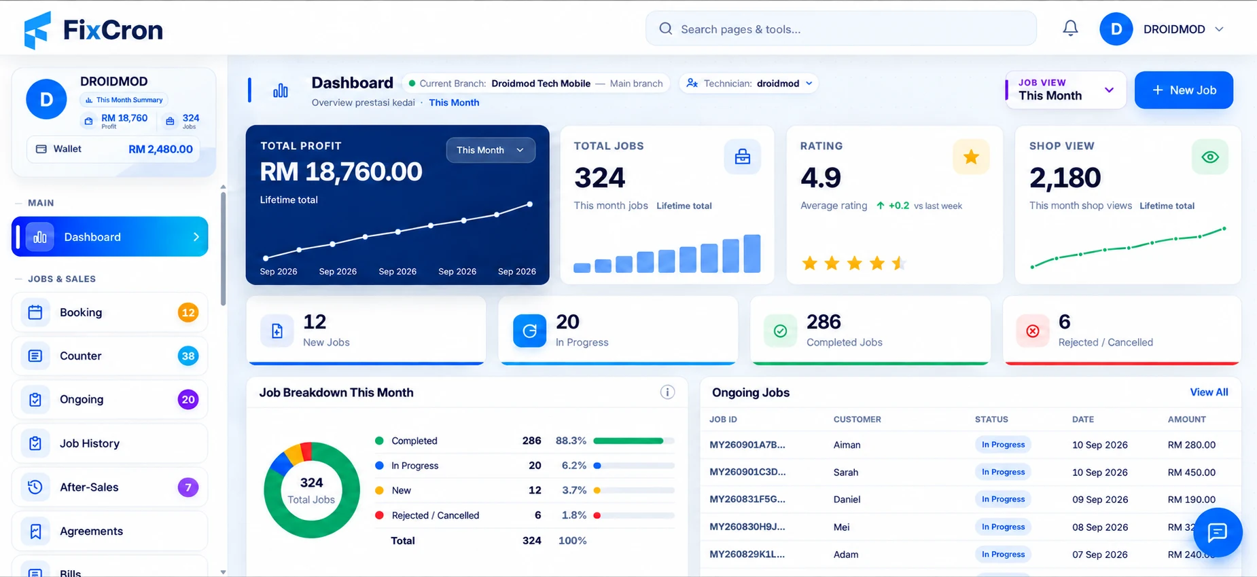The height and width of the screenshot is (577, 1257).
Task: Open the Job View This Month dropdown
Action: click(x=1065, y=90)
